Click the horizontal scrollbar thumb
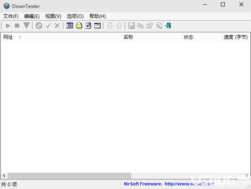The image size is (251, 189). pos(69,175)
